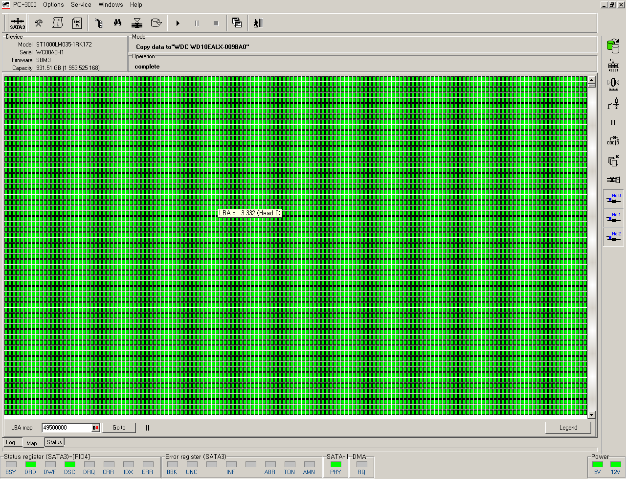Switch to the Log tab
The width and height of the screenshot is (626, 479).
click(x=10, y=442)
